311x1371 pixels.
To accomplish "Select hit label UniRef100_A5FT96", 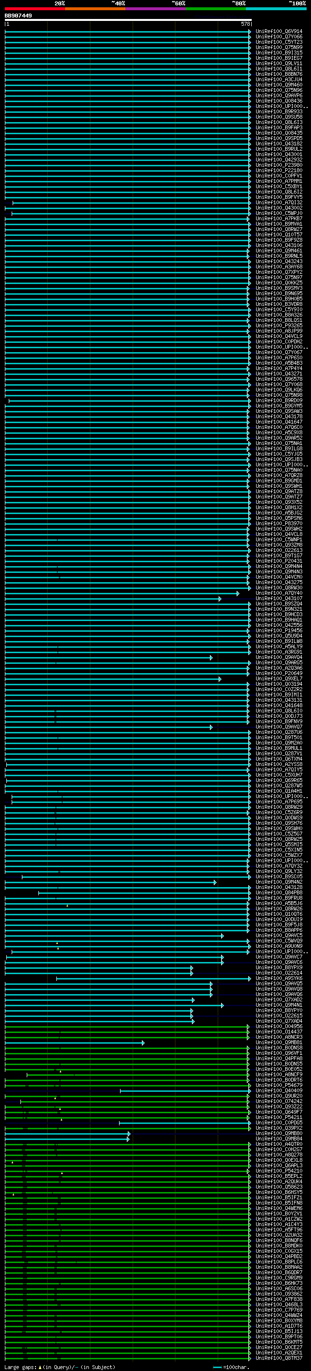I will tap(279, 1229).
